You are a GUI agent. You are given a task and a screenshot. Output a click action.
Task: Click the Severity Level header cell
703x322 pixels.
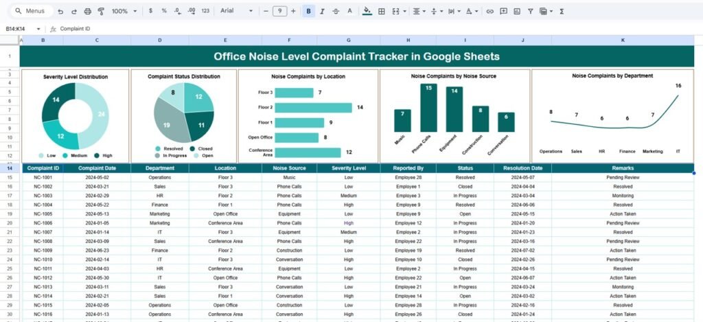coord(348,168)
